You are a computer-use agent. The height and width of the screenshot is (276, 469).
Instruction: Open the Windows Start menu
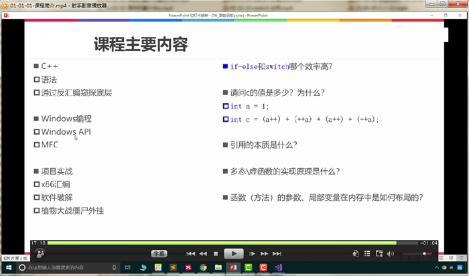(8, 267)
